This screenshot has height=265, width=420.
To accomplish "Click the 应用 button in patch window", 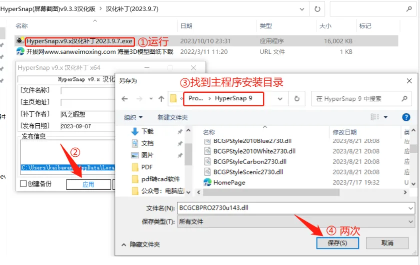I will point(88,184).
